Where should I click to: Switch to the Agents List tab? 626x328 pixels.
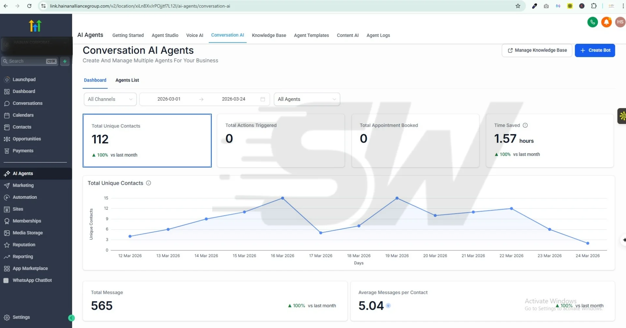click(127, 80)
